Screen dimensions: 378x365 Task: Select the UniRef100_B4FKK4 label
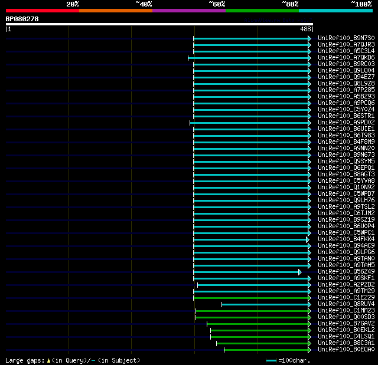point(346,239)
